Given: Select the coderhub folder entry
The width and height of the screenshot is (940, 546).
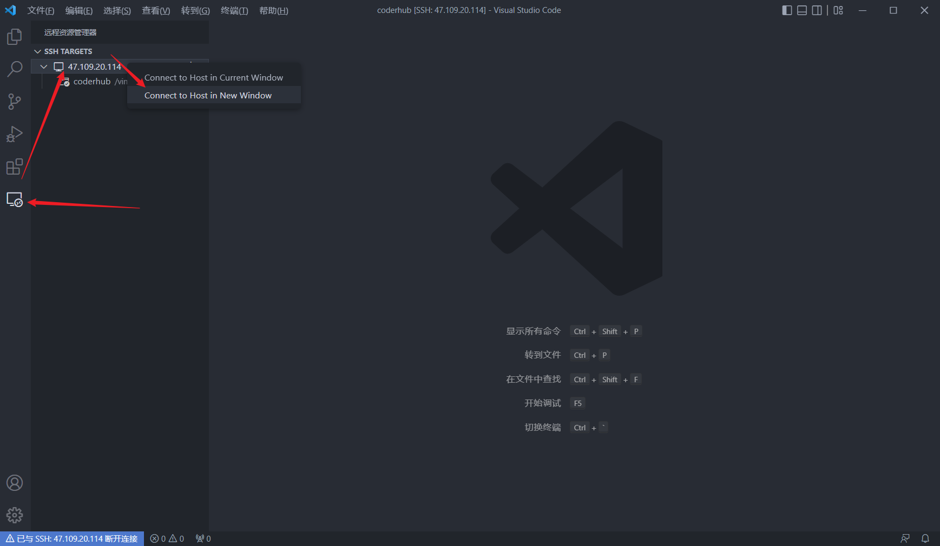Looking at the screenshot, I should coord(92,82).
